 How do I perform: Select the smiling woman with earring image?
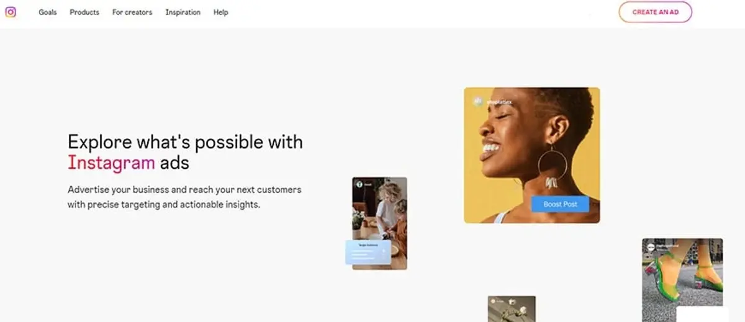[x=532, y=155]
